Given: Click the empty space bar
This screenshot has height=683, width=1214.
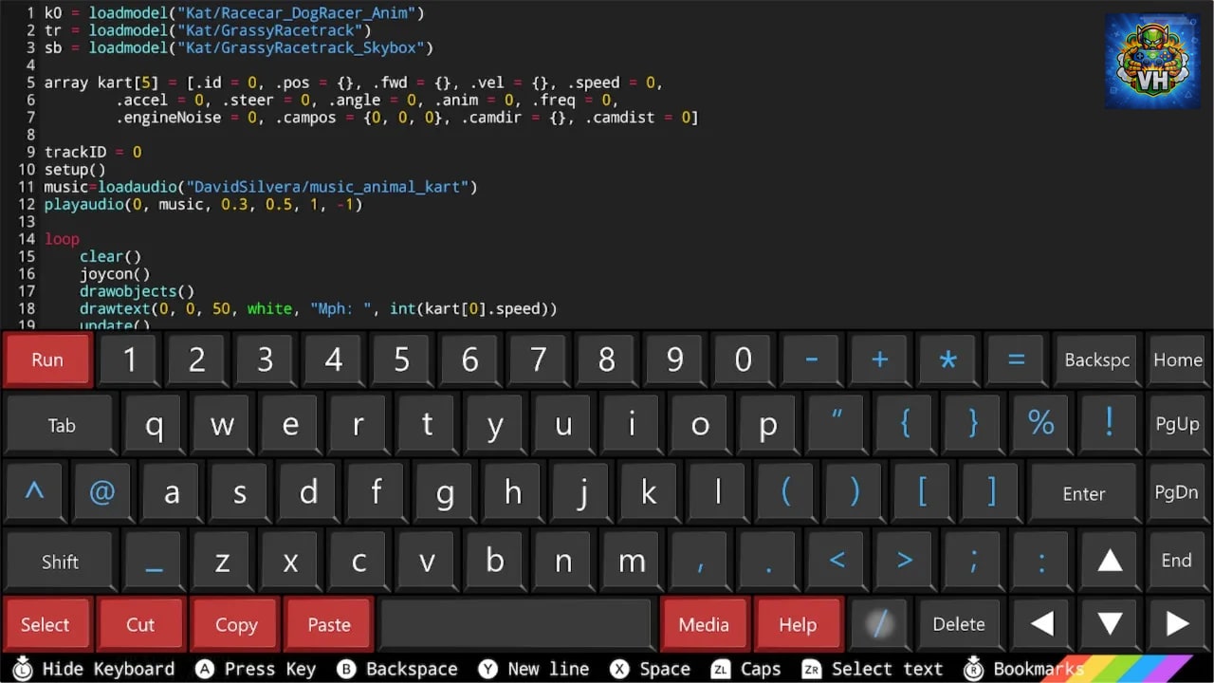Looking at the screenshot, I should 515,623.
